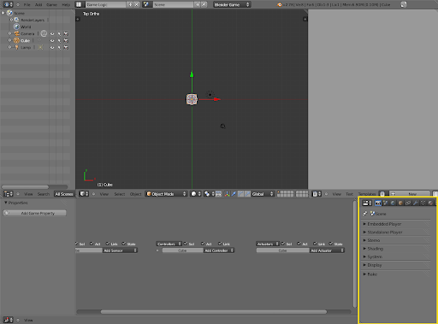Open the Object Mode dropdown
This screenshot has height=324, width=438.
166,194
